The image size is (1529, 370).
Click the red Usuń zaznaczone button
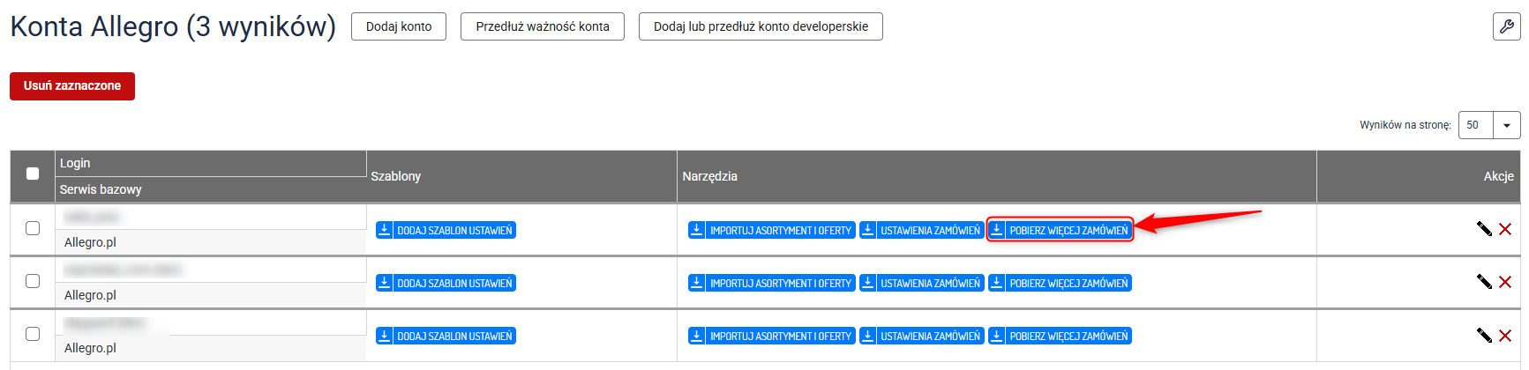click(72, 86)
